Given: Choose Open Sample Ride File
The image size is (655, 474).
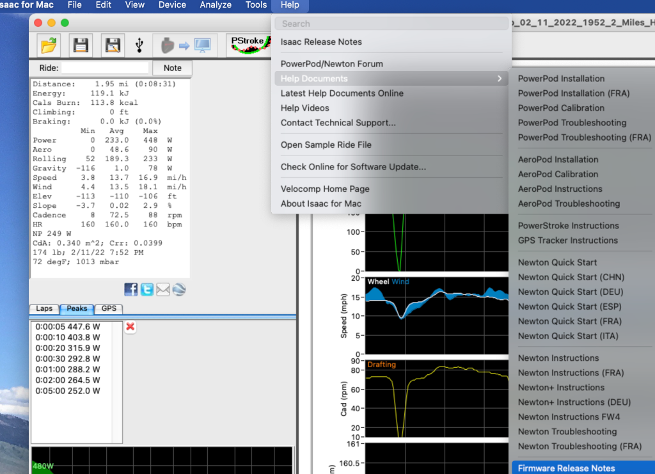Looking at the screenshot, I should pyautogui.click(x=326, y=145).
